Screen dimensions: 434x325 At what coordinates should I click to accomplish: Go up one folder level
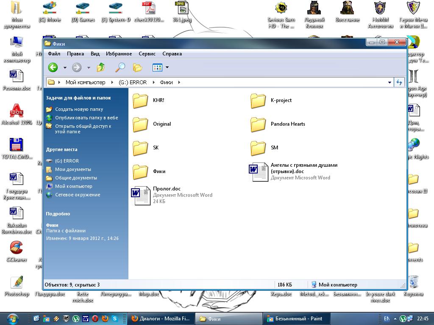click(x=101, y=67)
